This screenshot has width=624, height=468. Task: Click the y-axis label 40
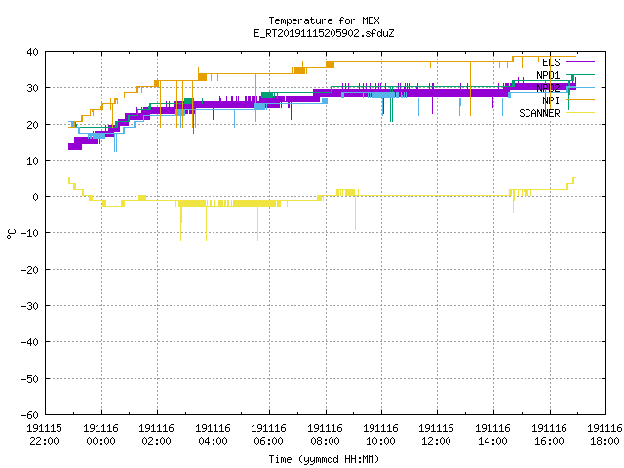tap(32, 52)
